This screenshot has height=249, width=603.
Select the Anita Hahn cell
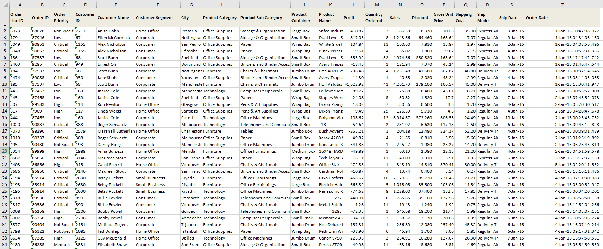click(x=108, y=31)
